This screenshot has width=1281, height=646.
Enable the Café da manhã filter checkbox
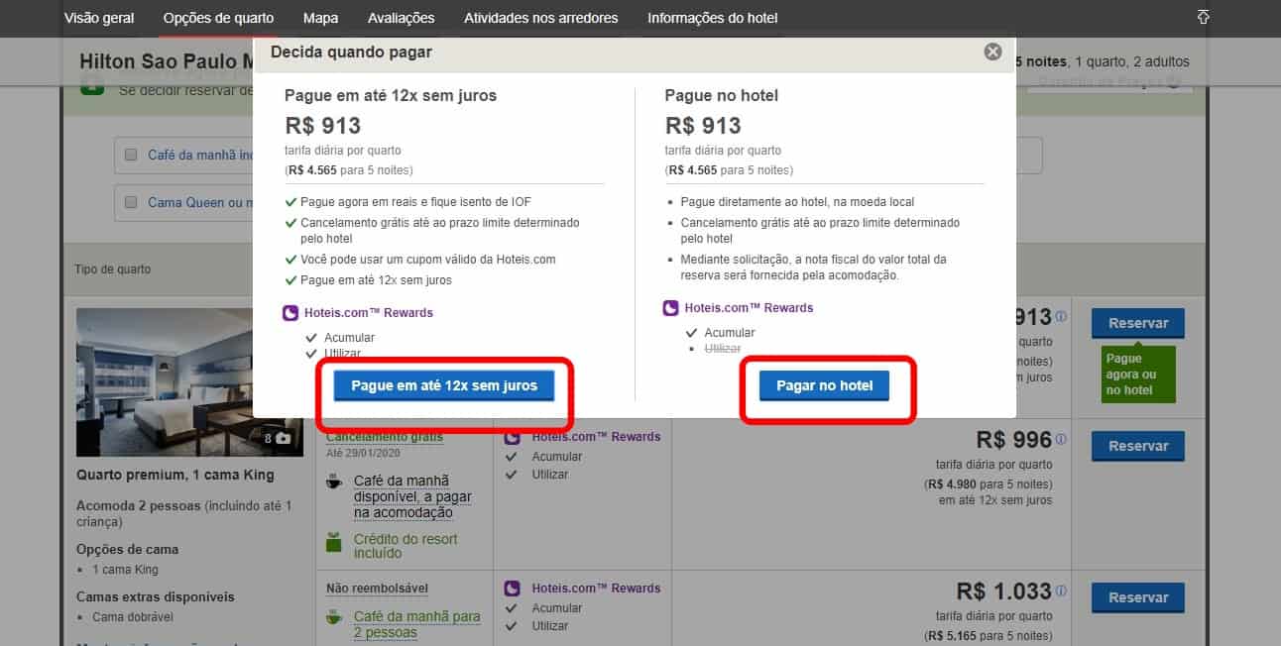click(x=131, y=155)
